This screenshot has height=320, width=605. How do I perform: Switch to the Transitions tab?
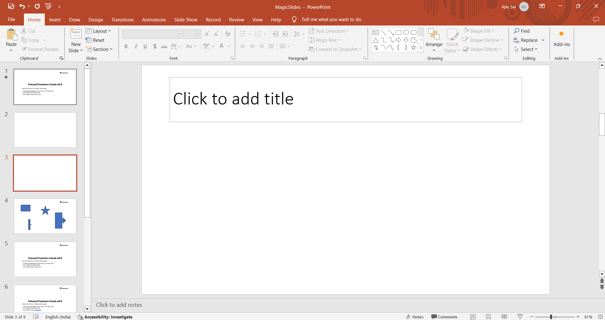coord(122,20)
